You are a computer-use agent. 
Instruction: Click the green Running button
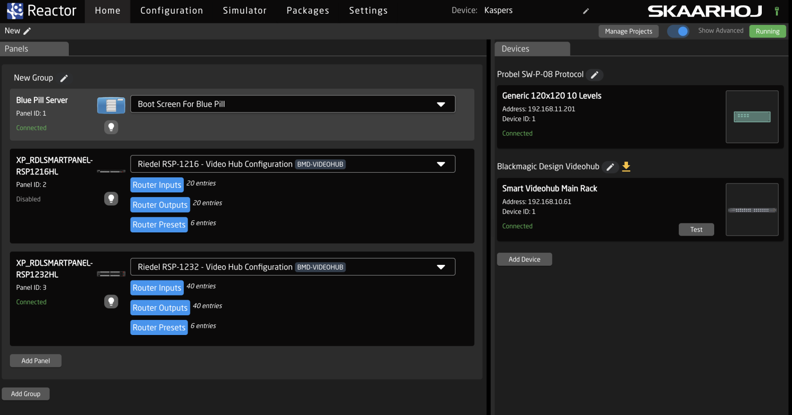tap(767, 32)
